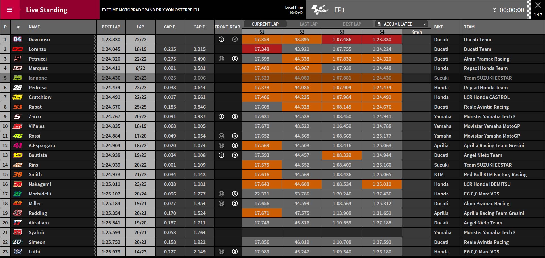The image size is (545, 258).
Task: Click Dovizioso's front tyre S icon
Action: (x=221, y=39)
